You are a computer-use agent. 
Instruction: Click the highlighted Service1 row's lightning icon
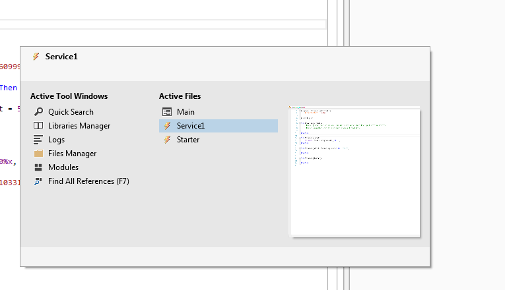[167, 126]
